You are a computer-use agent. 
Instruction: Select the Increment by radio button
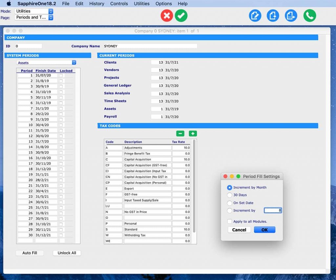pyautogui.click(x=229, y=211)
